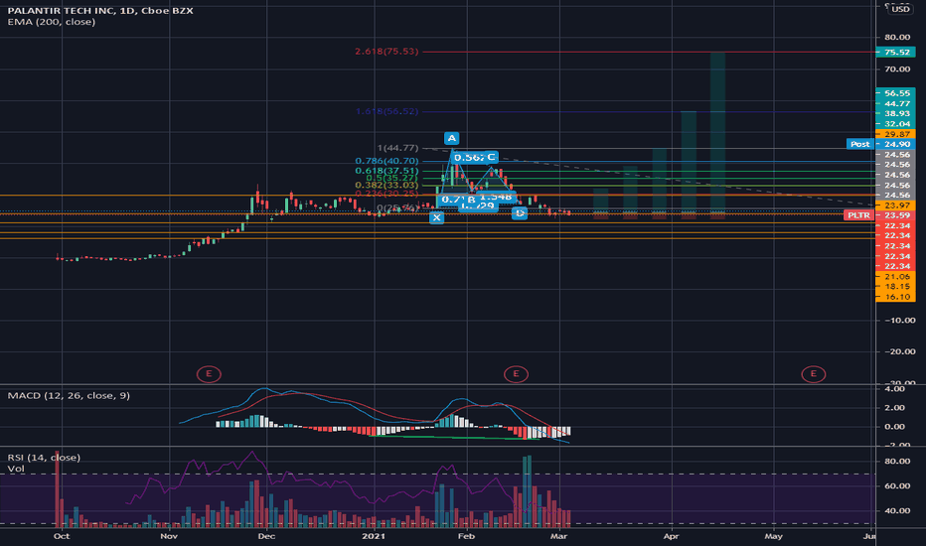Click the Vol indicator label
The height and width of the screenshot is (546, 926).
point(16,469)
